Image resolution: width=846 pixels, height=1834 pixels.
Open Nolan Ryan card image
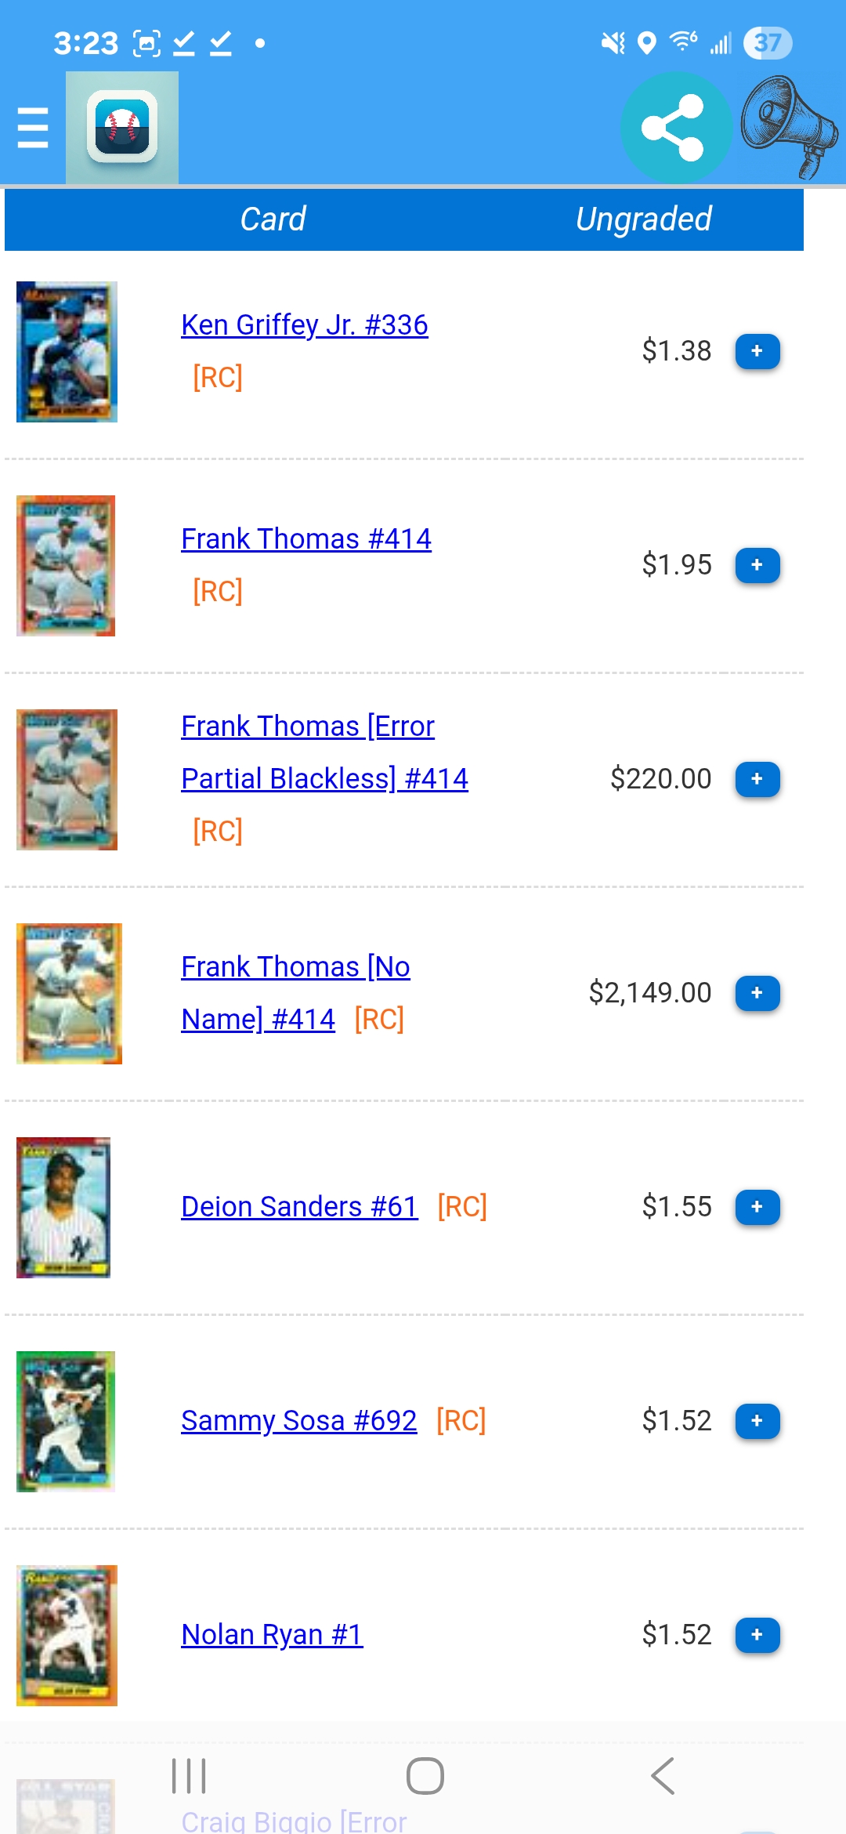coord(67,1635)
